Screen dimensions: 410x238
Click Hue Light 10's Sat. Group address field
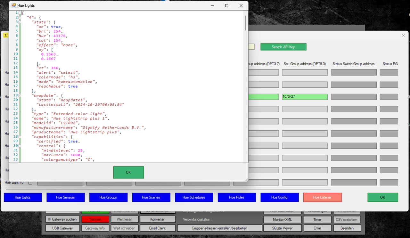(305, 183)
